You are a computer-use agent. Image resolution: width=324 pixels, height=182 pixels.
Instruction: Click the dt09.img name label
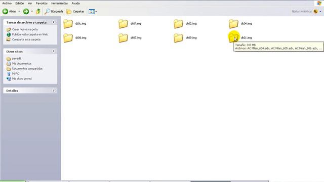191,38
